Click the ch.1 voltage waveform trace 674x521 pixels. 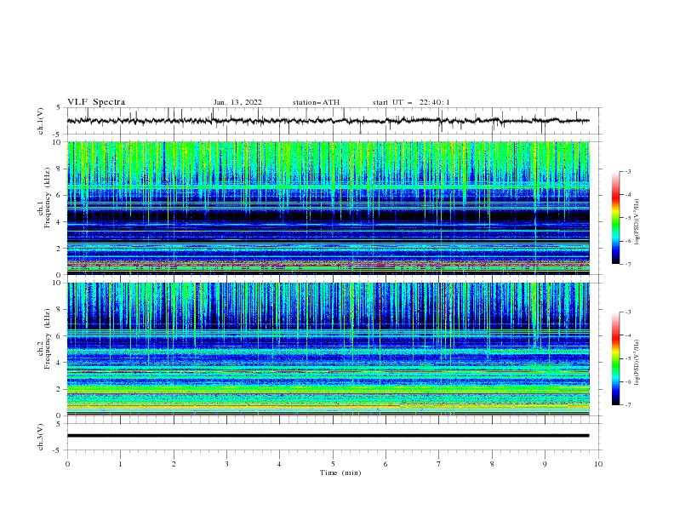pos(328,121)
